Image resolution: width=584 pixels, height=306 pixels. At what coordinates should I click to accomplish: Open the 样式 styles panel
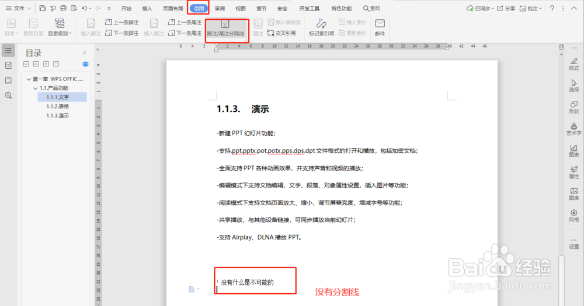[x=574, y=64]
